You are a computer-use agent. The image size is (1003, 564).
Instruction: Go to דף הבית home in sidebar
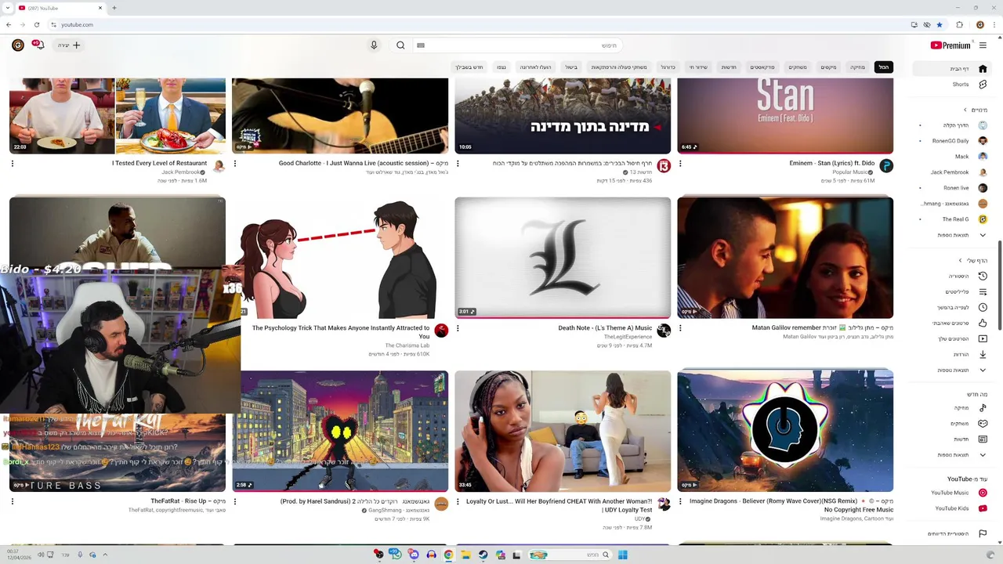pos(952,69)
